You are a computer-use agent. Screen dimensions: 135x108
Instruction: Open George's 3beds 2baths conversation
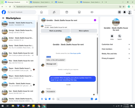point(18,32)
